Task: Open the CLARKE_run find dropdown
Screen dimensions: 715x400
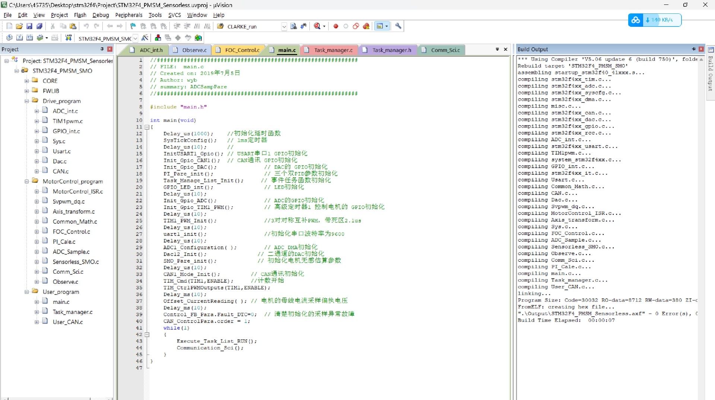Action: [284, 26]
